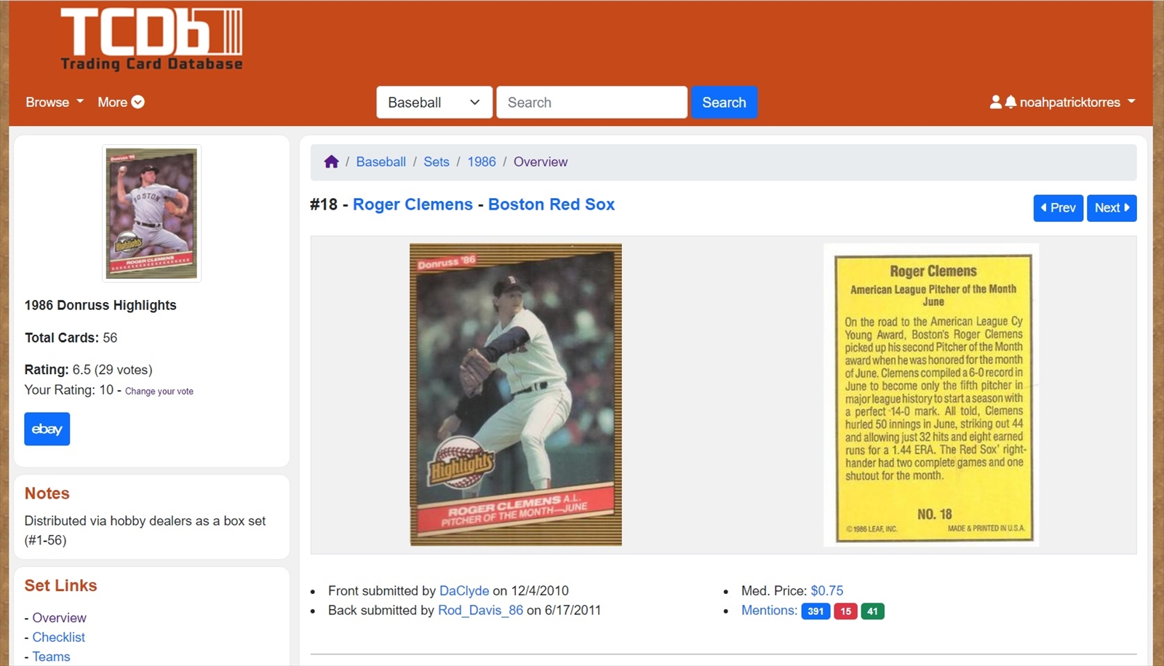Click the $0.75 median price link
1164x666 pixels.
point(827,590)
